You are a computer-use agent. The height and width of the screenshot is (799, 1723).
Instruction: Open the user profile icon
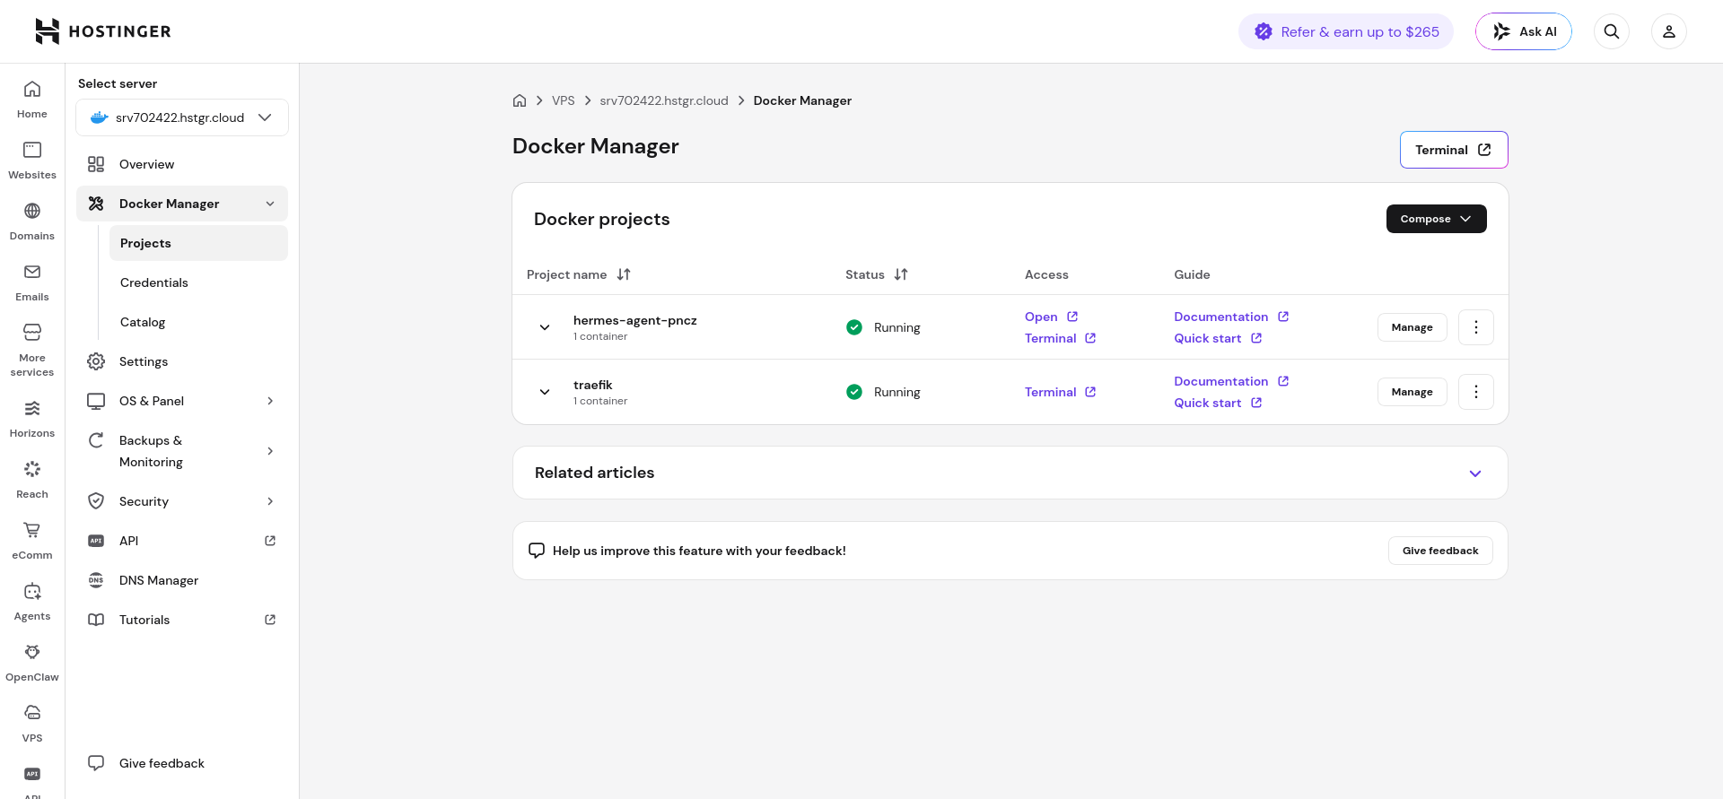coord(1669,31)
